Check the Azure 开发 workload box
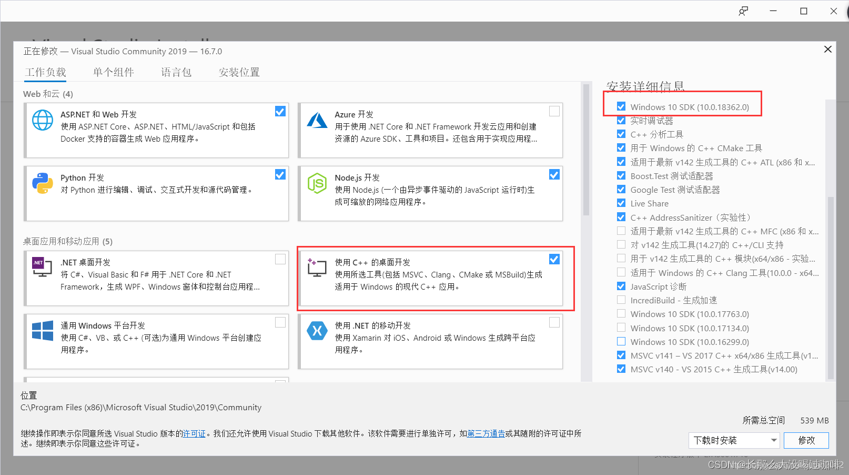 pyautogui.click(x=554, y=111)
